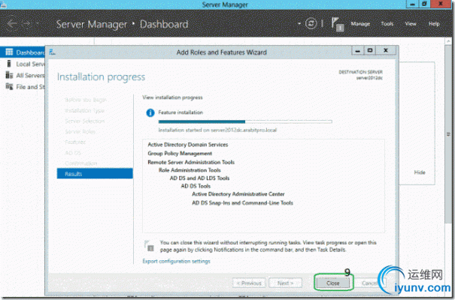The height and width of the screenshot is (300, 455).
Task: Open the navigation history dropdown arrow
Action: 38,22
